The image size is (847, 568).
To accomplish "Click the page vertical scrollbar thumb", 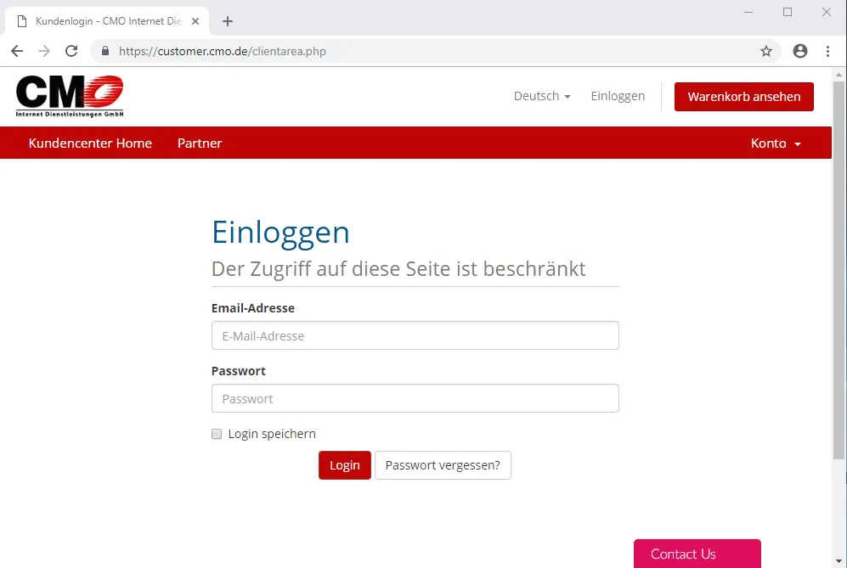I will (839, 270).
